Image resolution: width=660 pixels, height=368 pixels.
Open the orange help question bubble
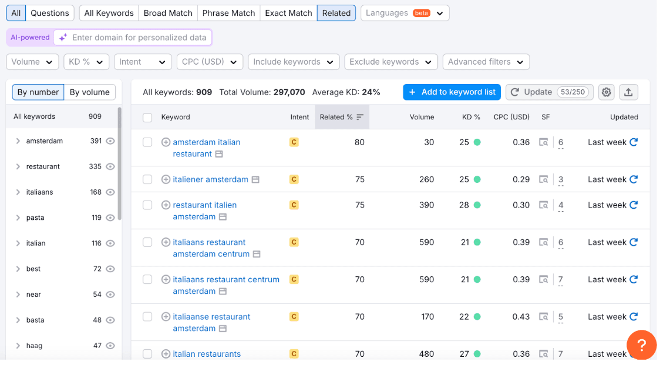coord(641,345)
